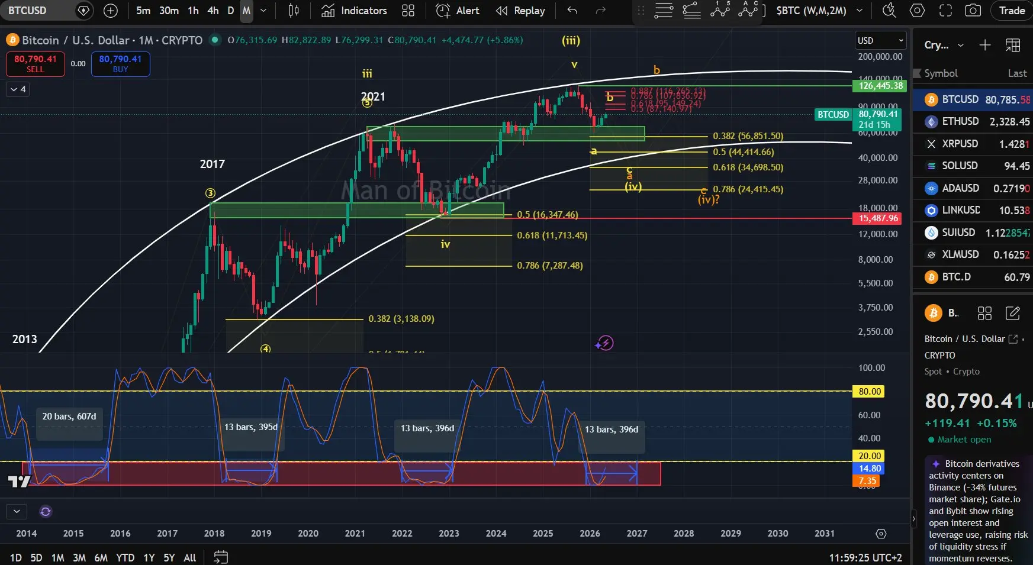Screen dimensions: 1033x565
Task: Select the trend-based Fib extension tool
Action: coord(692,11)
